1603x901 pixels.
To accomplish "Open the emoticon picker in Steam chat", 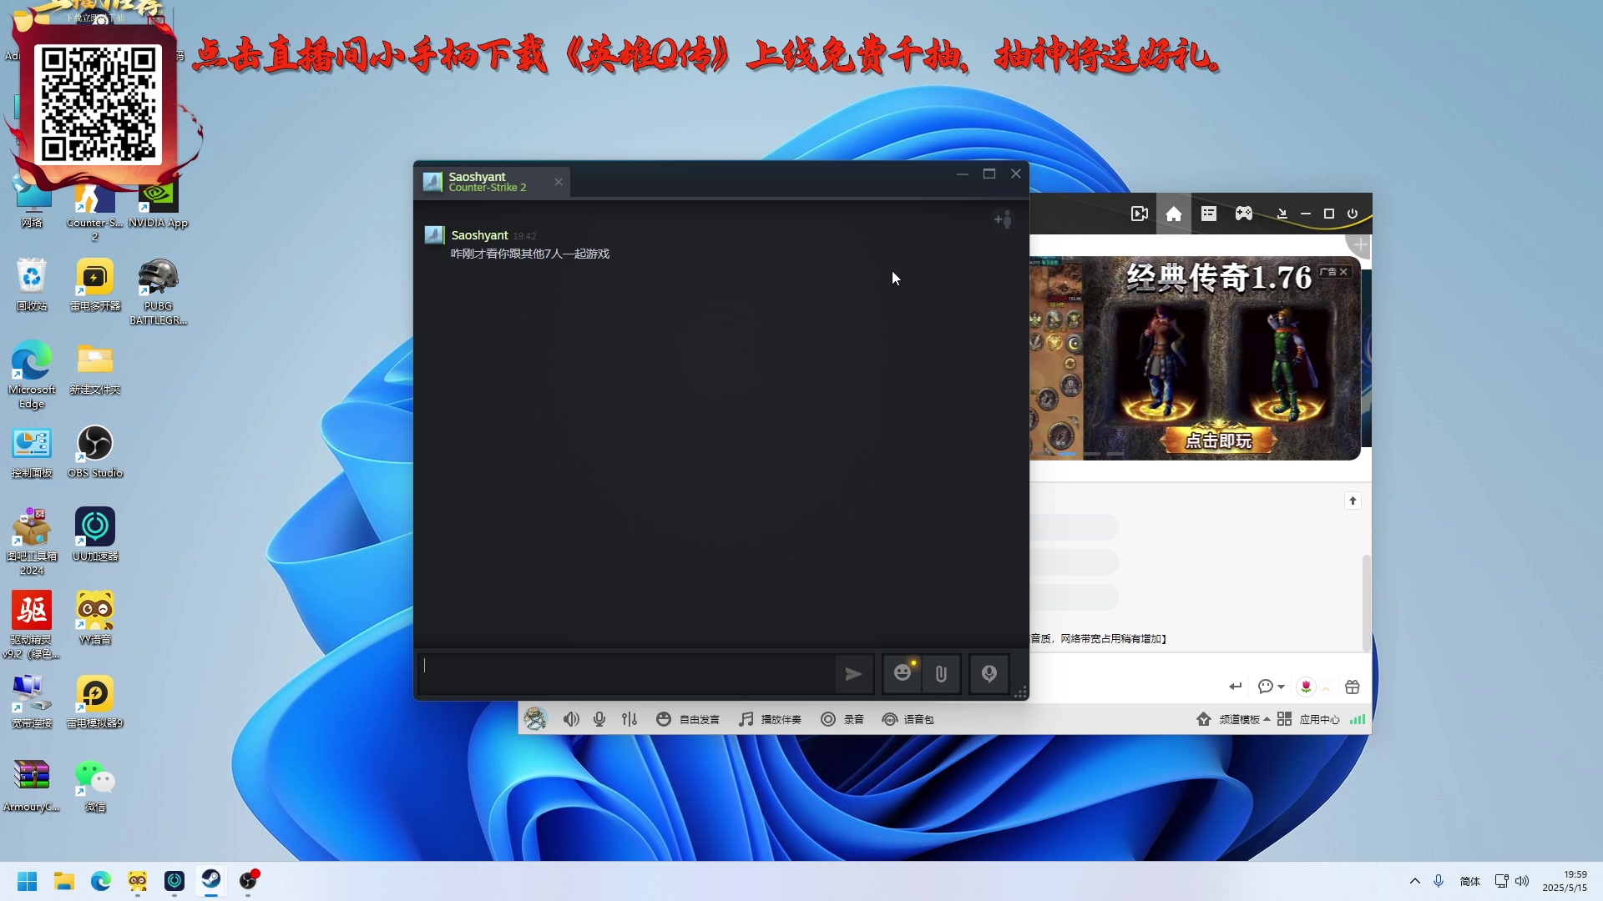I will click(x=903, y=673).
